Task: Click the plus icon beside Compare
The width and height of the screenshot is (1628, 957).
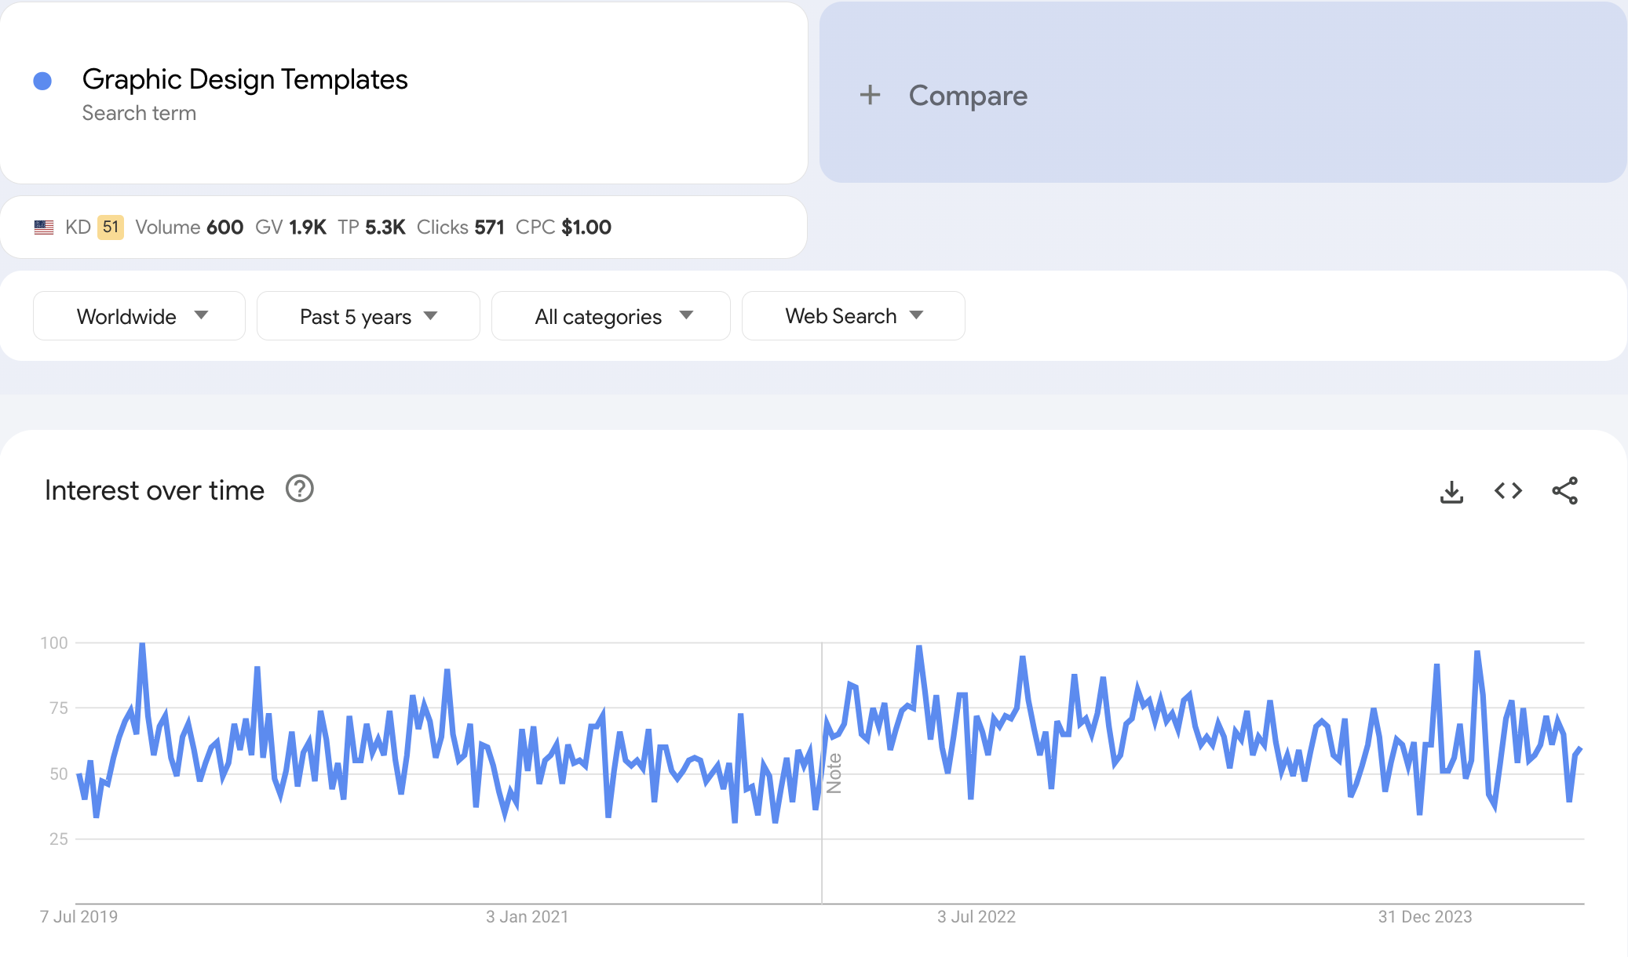Action: point(870,96)
